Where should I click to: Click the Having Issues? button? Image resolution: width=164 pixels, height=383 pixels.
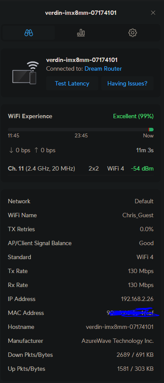[127, 84]
